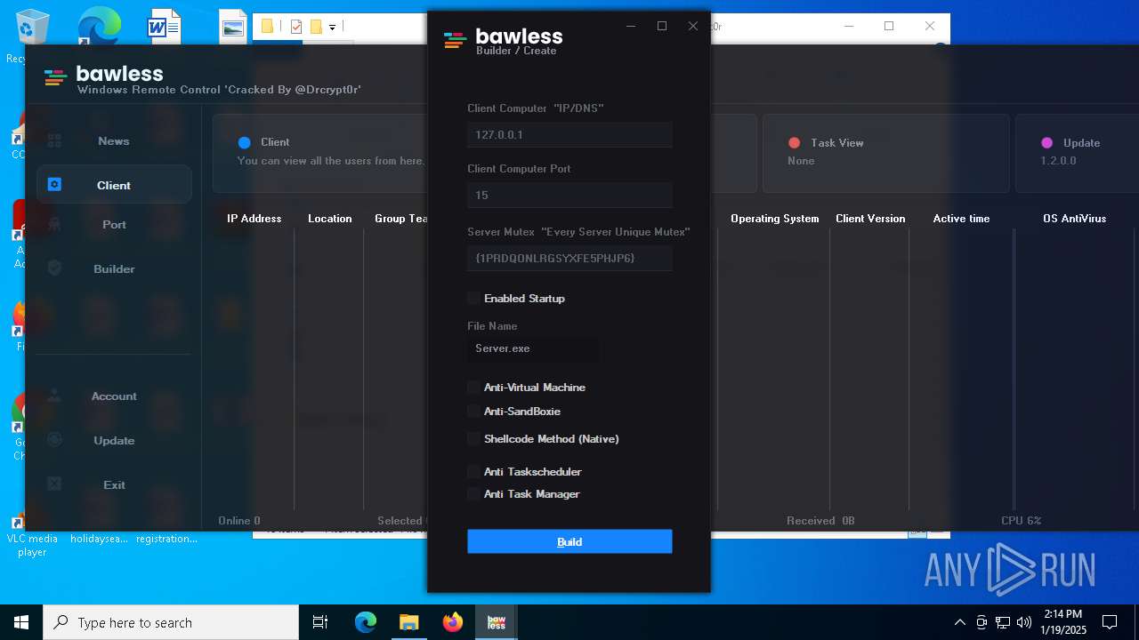Open Update in the sidebar
Screen dimensions: 1139x640
coord(114,440)
